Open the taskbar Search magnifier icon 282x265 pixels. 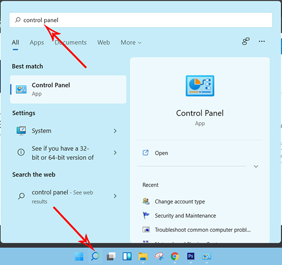(x=95, y=257)
